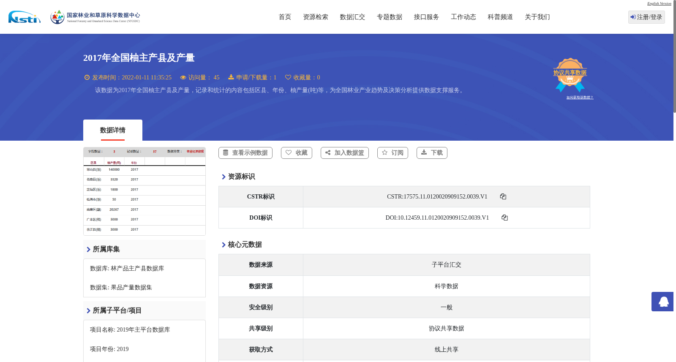
Task: Open the 数据汇交 menu item
Action: [352, 17]
